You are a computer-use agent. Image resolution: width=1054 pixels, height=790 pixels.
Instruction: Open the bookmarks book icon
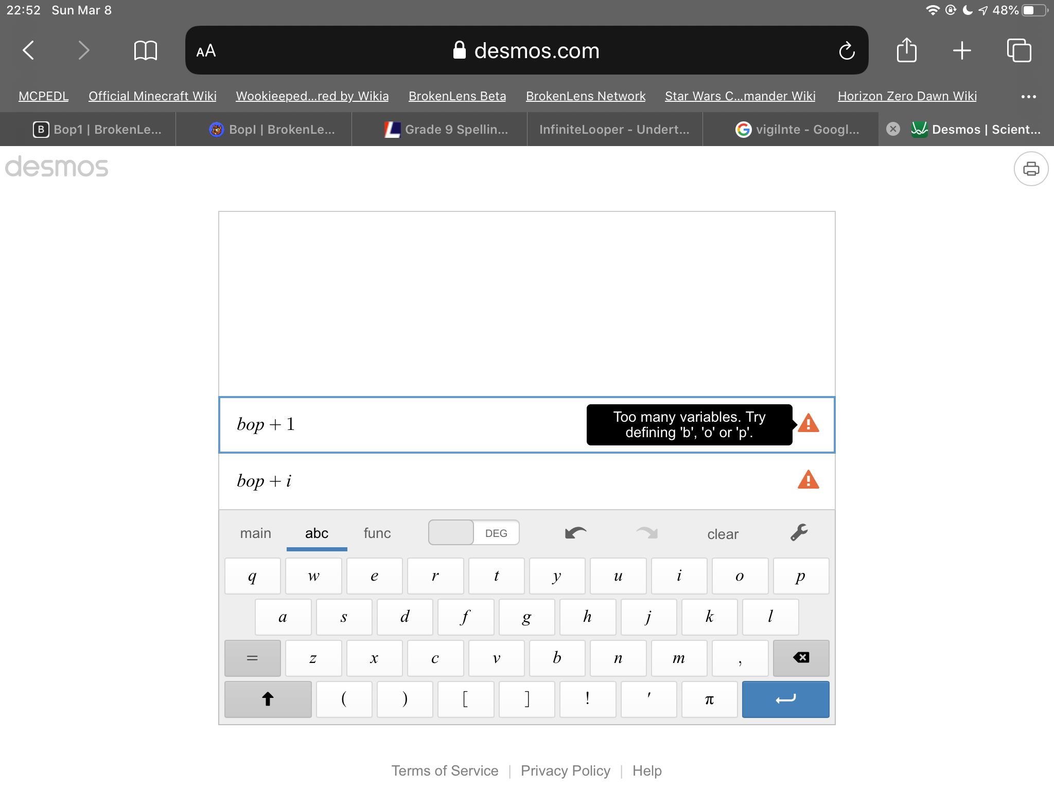(x=145, y=50)
